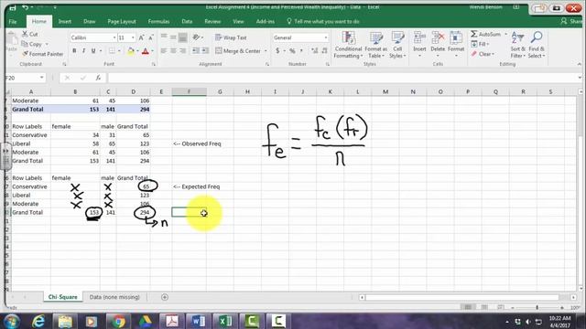The width and height of the screenshot is (586, 329).
Task: Click Center alignment icon
Action: coord(173,51)
